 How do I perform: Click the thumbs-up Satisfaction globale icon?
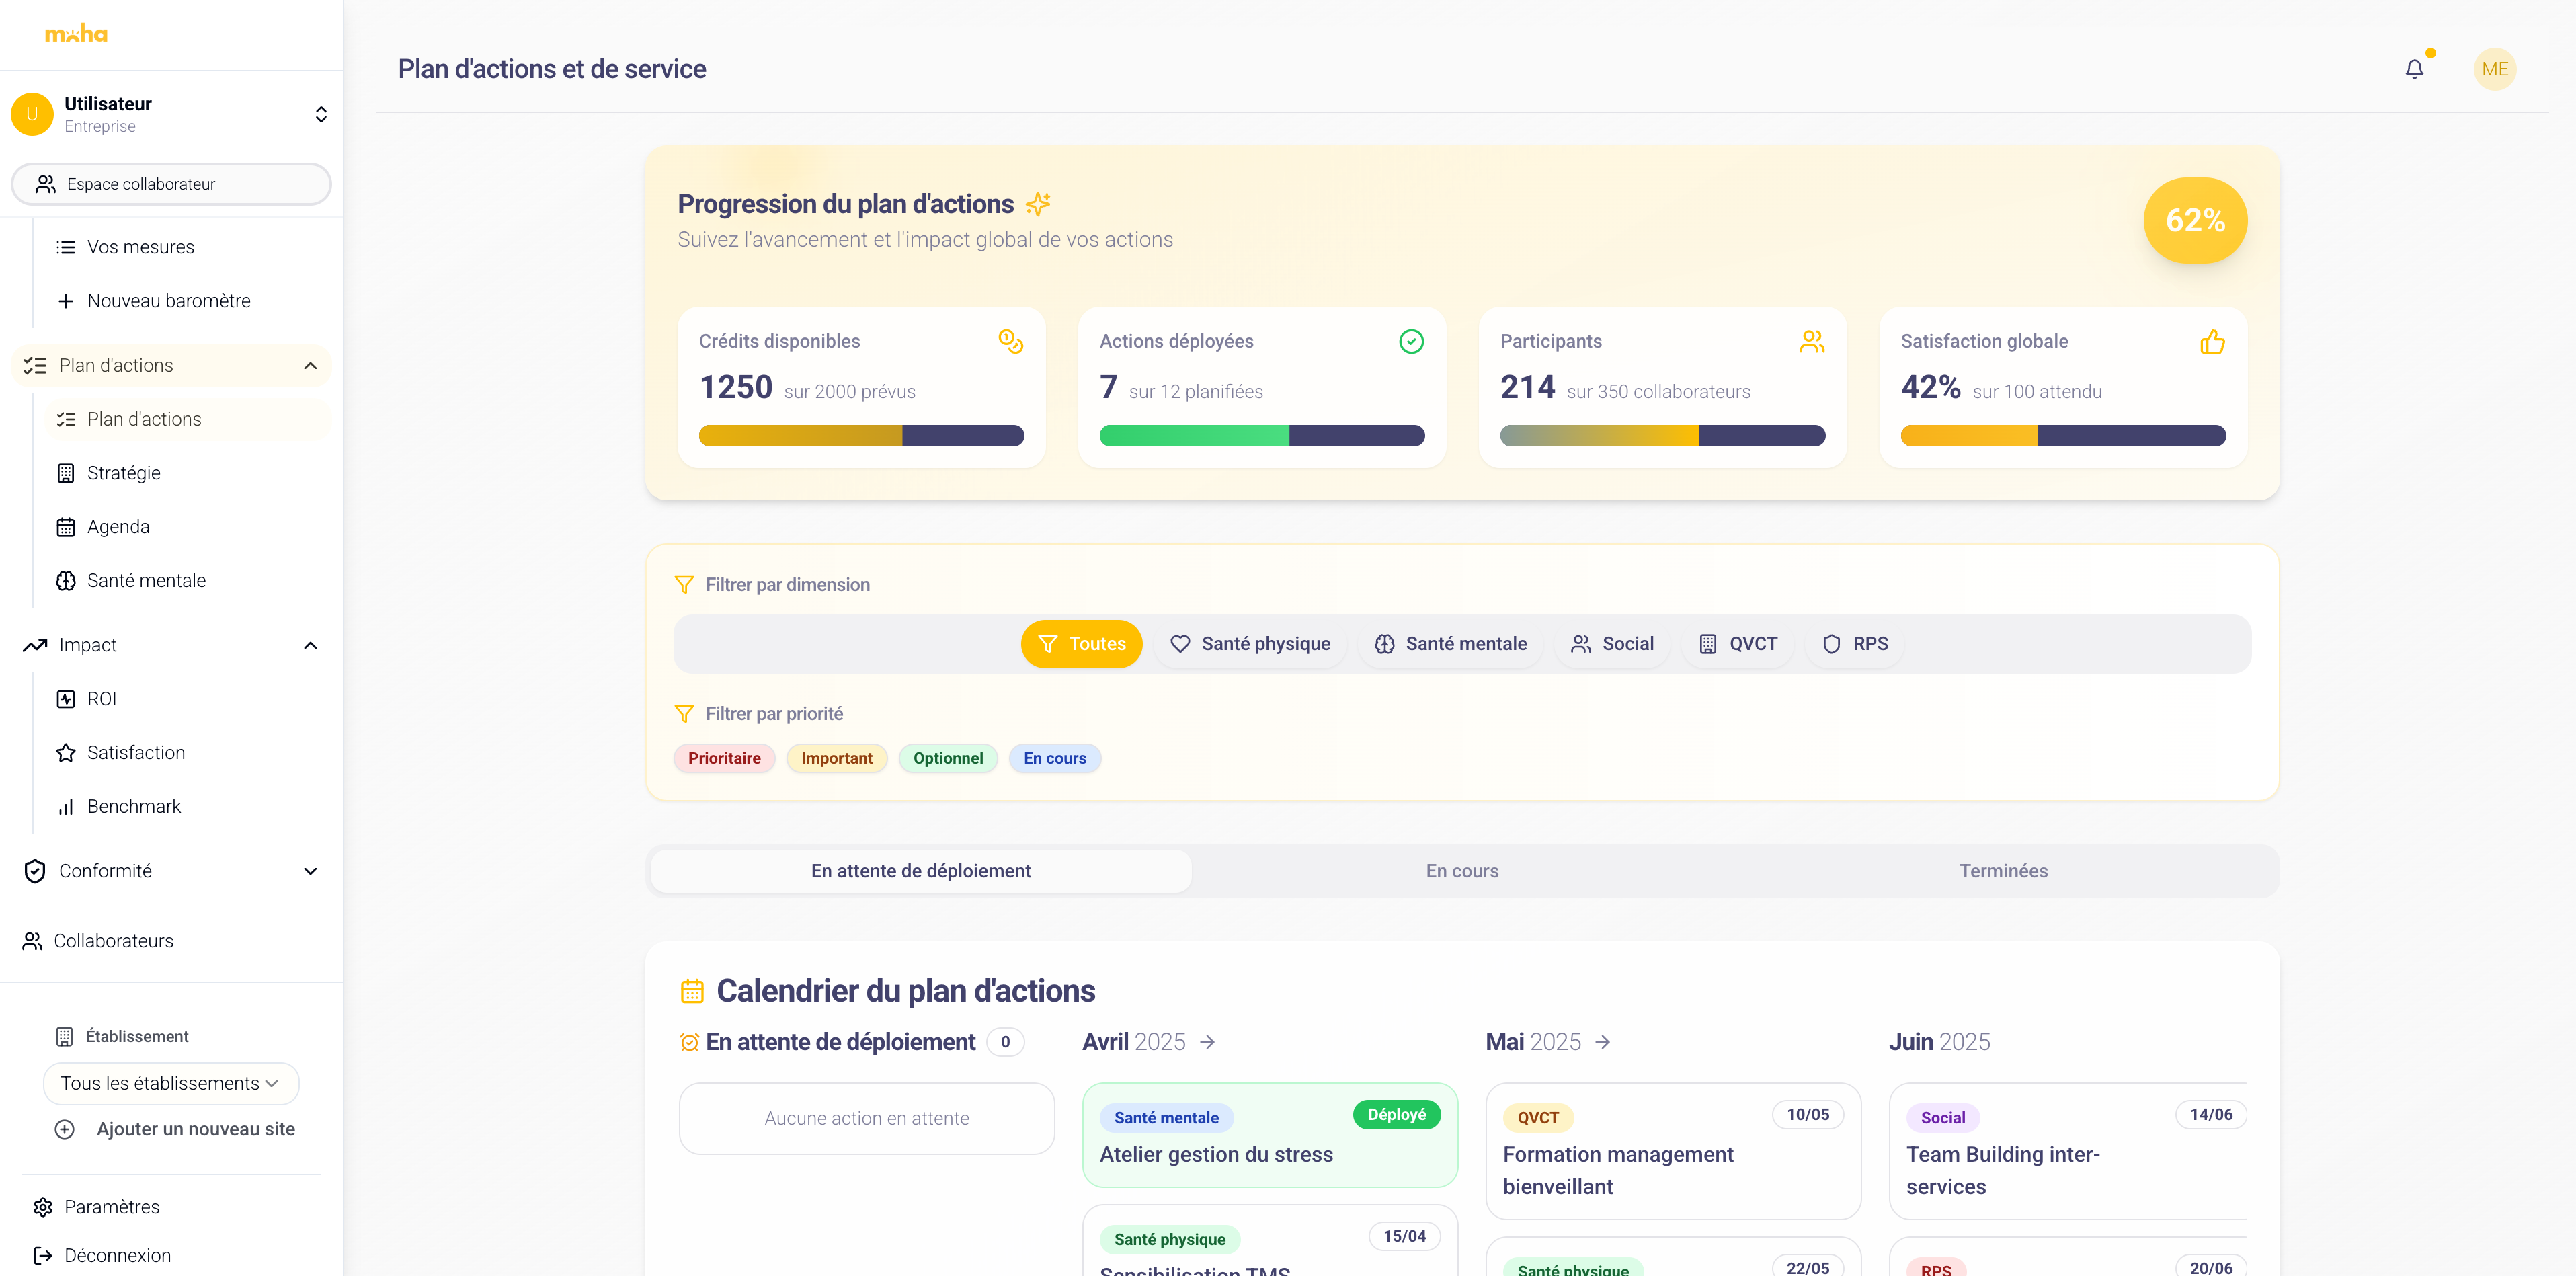pyautogui.click(x=2212, y=342)
